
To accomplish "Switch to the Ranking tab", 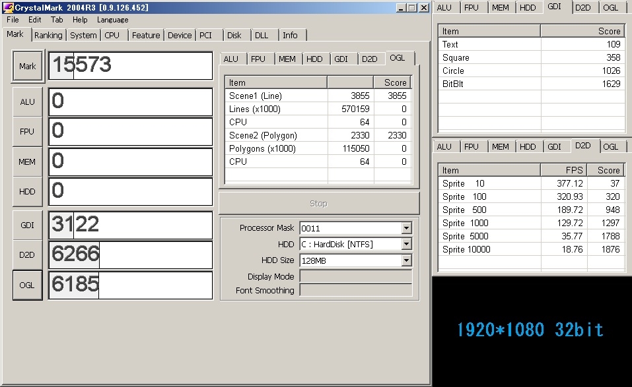I will 48,36.
